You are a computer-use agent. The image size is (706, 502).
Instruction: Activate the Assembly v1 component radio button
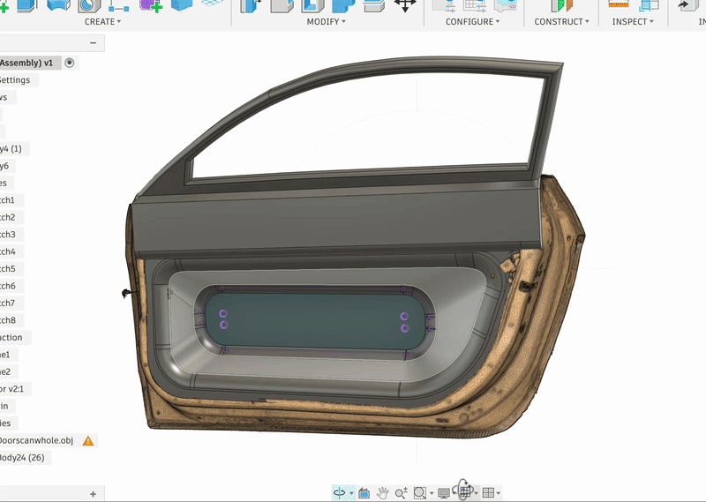(70, 63)
